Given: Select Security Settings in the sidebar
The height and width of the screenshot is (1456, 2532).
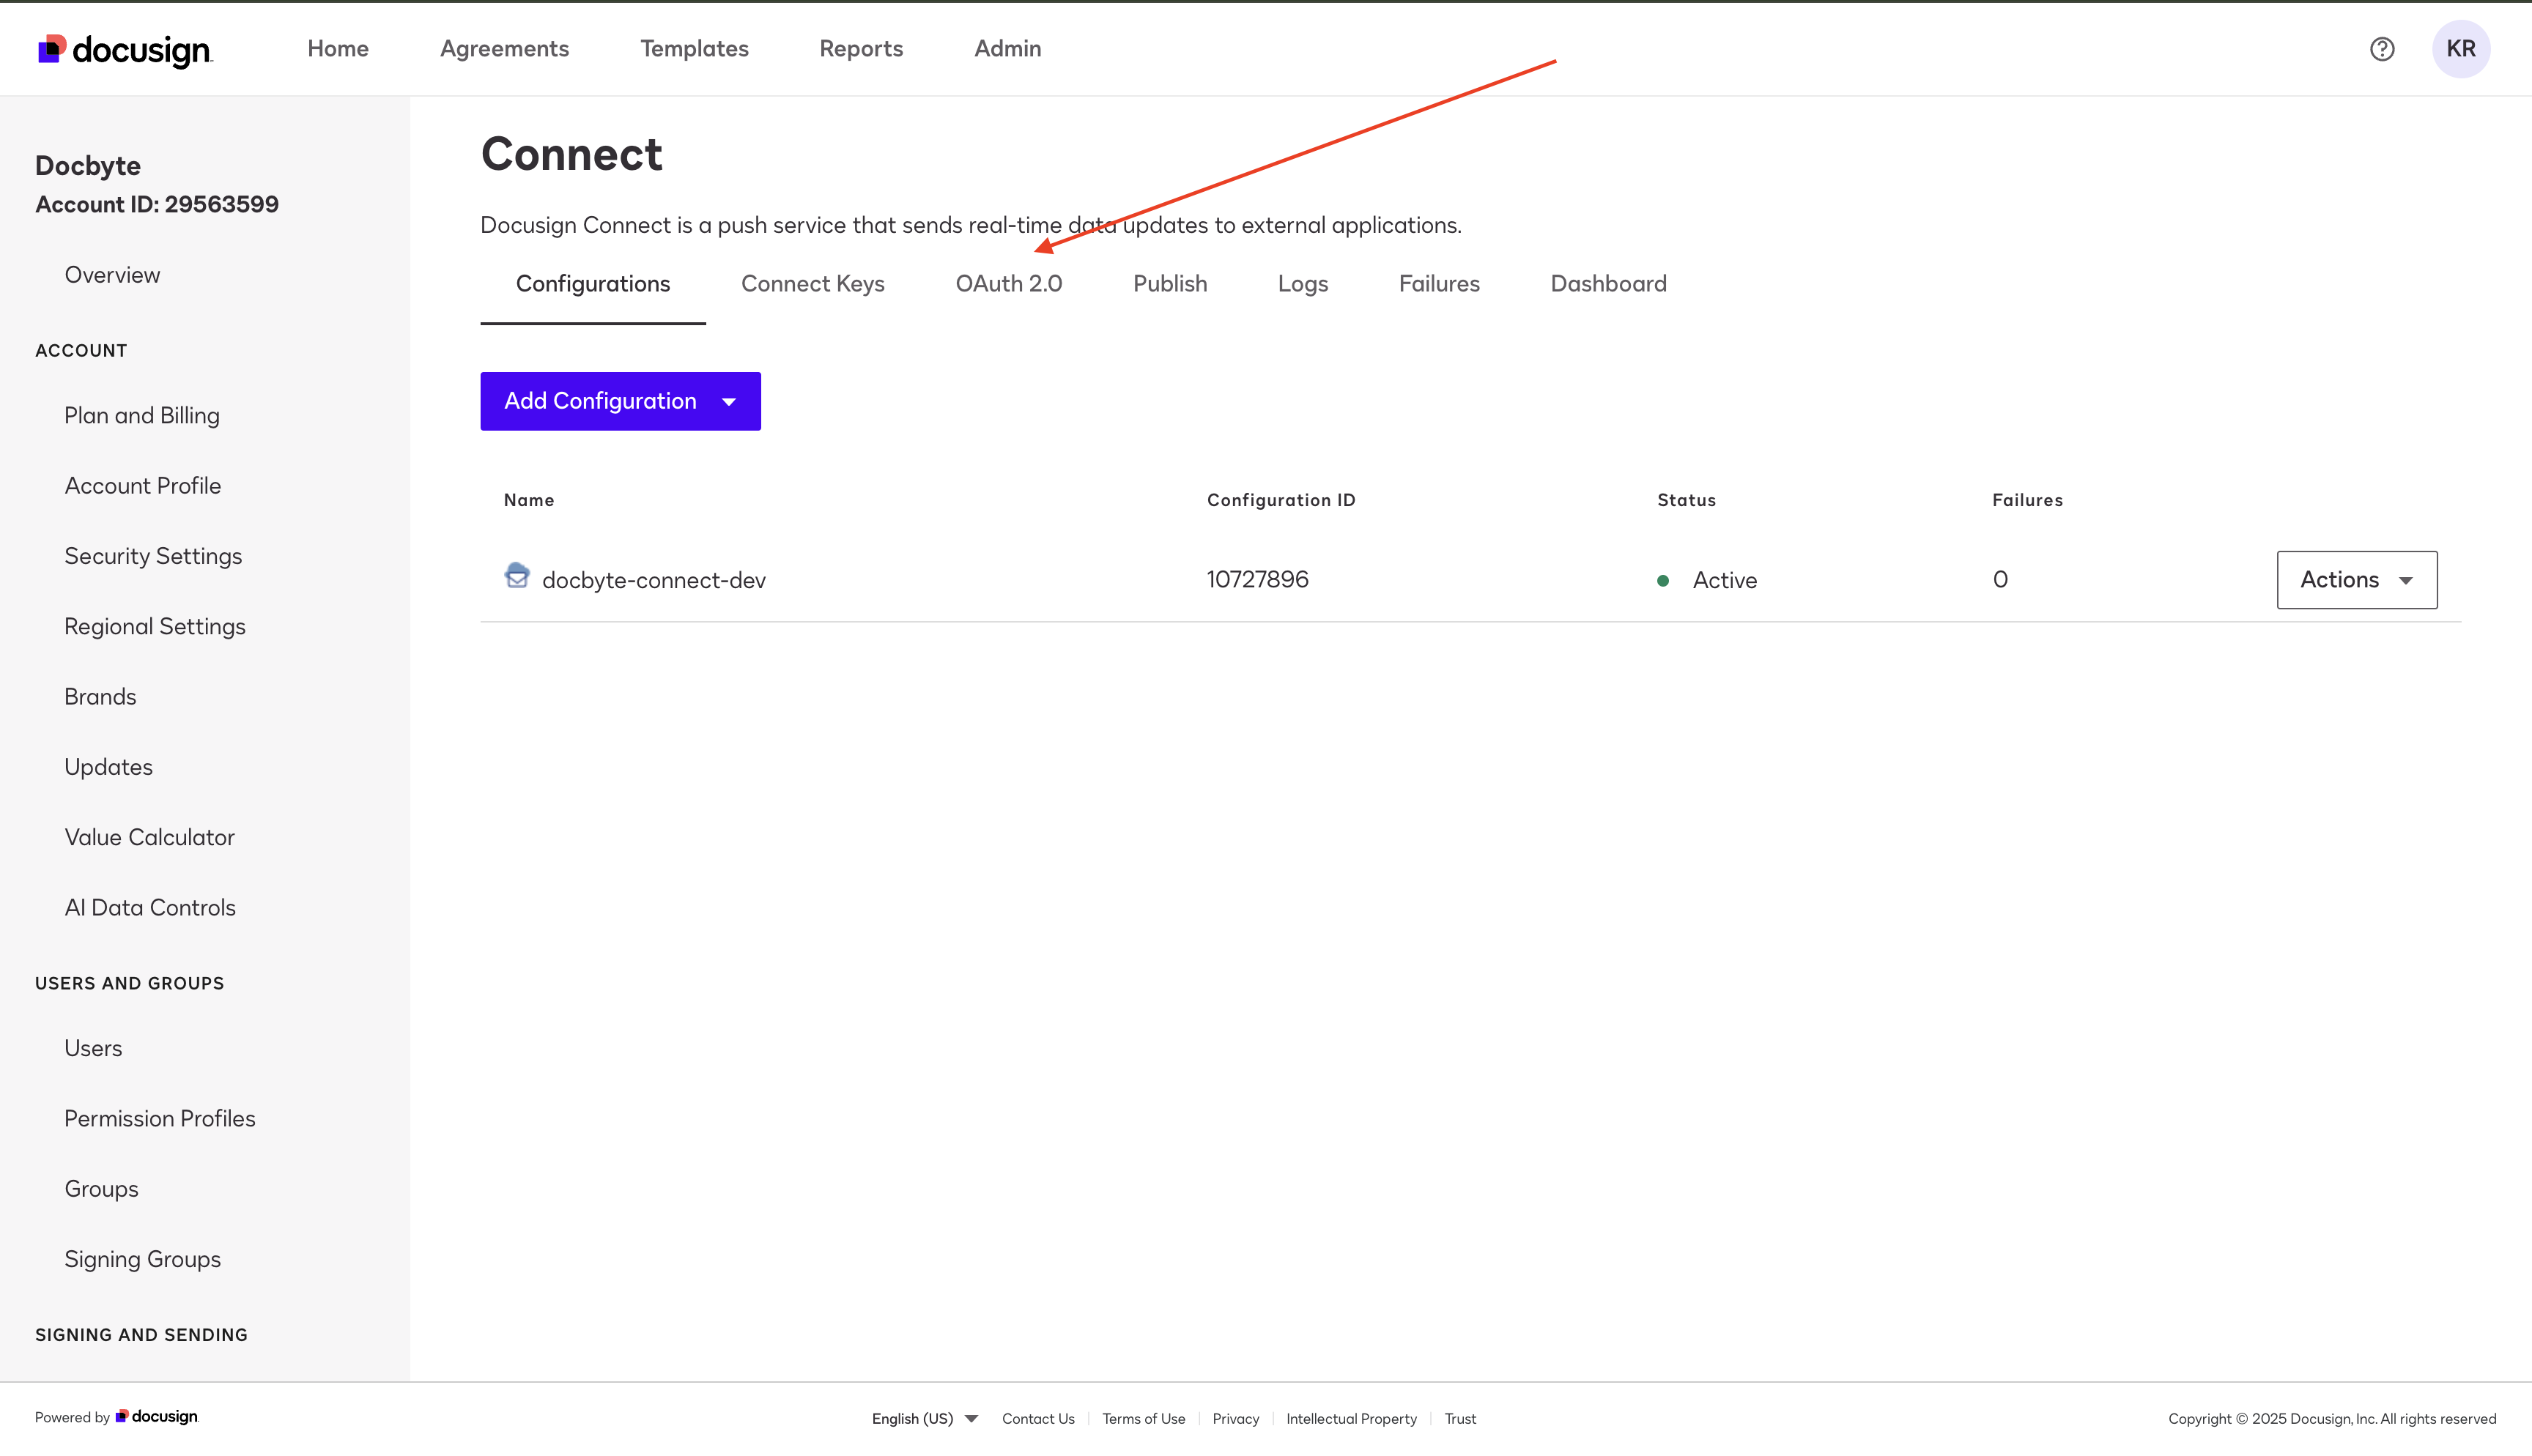Looking at the screenshot, I should pos(153,555).
